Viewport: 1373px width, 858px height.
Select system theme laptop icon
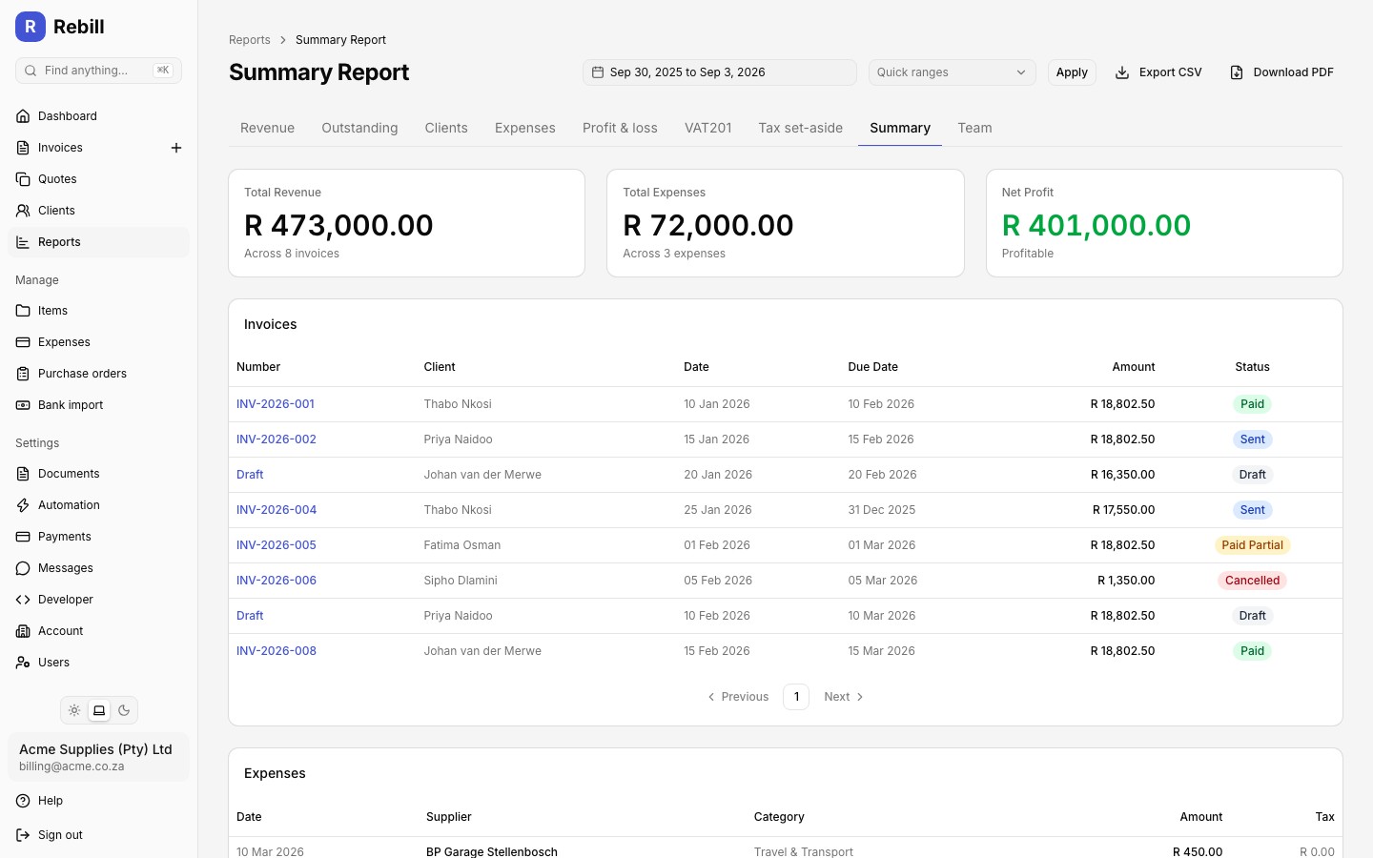(x=99, y=710)
